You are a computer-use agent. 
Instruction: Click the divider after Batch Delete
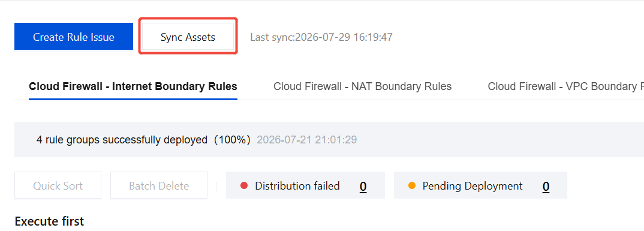216,186
